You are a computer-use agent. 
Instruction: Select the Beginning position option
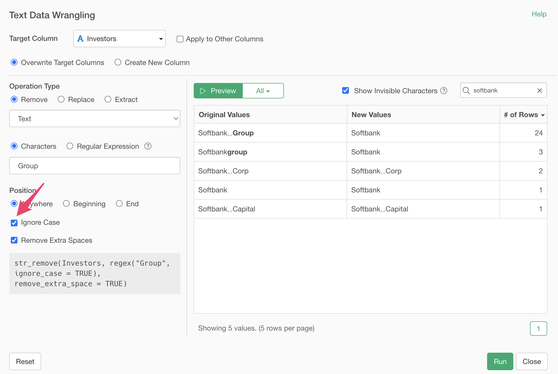coord(66,204)
